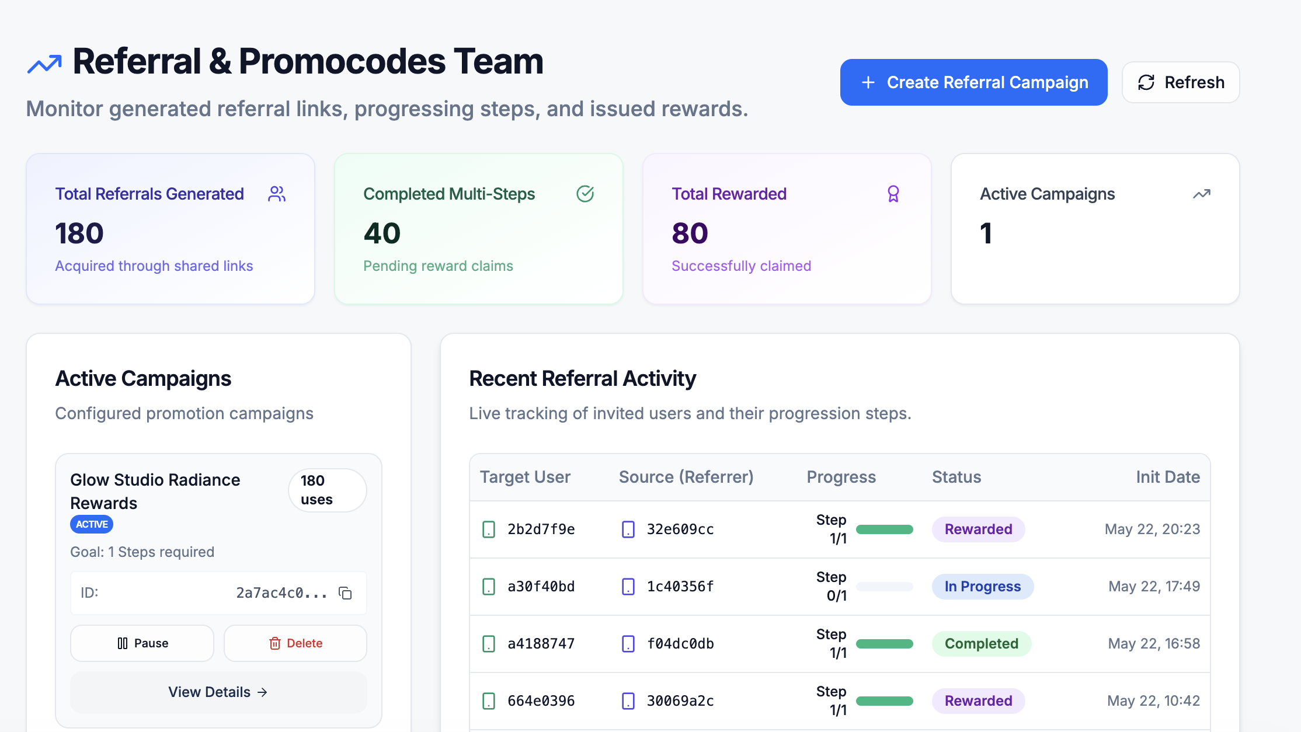Image resolution: width=1301 pixels, height=732 pixels.
Task: Click the users icon in Total Referrals Generated card
Action: [277, 194]
